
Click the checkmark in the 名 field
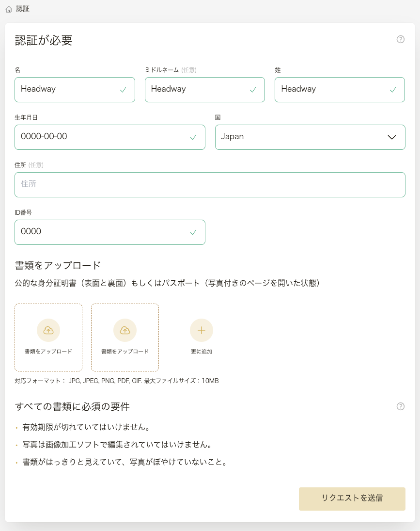click(124, 90)
